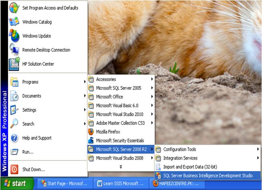The height and width of the screenshot is (190, 262).
Task: Click the Microsoft Security Essentials icon
Action: point(91,140)
